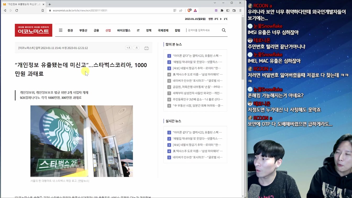Open reader mode icon in address bar
The width and height of the screenshot is (352, 198).
tap(175, 10)
